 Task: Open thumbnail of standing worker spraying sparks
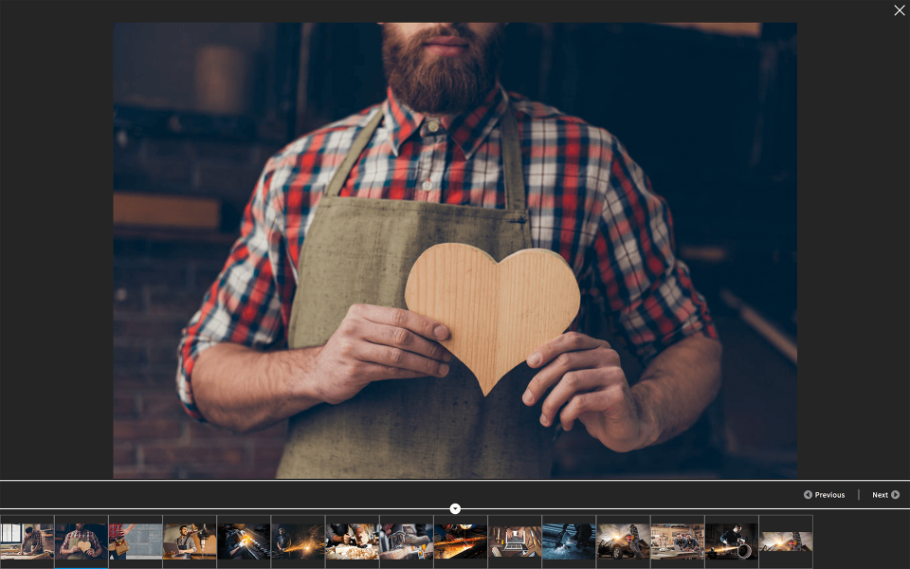tap(299, 541)
